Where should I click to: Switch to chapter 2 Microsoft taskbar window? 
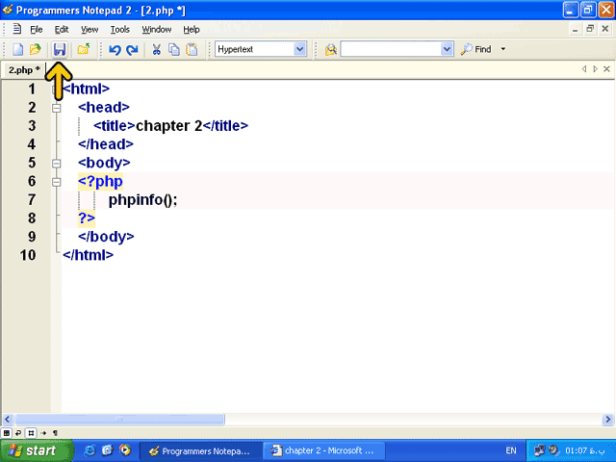[320, 450]
